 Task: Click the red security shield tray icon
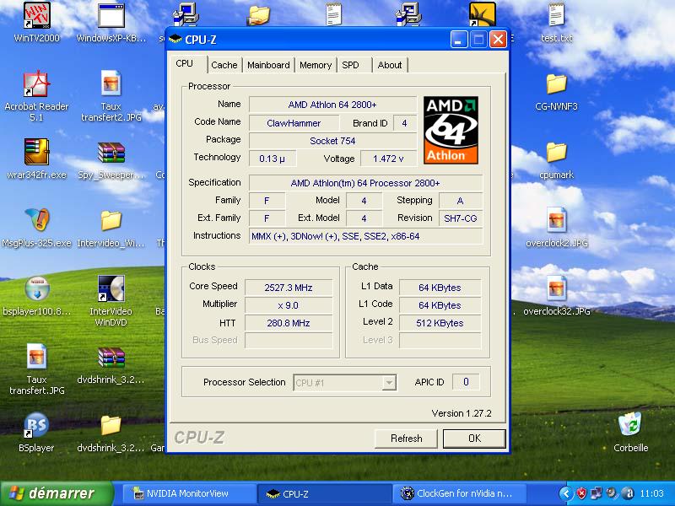[581, 493]
